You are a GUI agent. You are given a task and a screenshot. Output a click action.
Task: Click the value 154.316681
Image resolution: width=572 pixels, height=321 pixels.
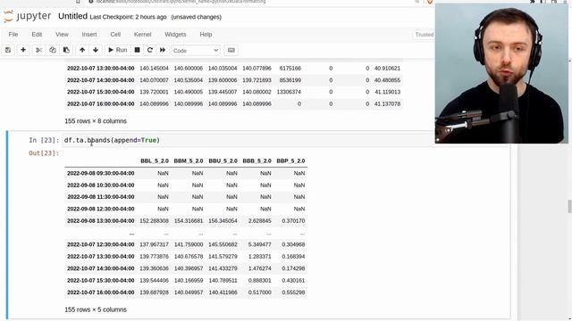pyautogui.click(x=189, y=221)
